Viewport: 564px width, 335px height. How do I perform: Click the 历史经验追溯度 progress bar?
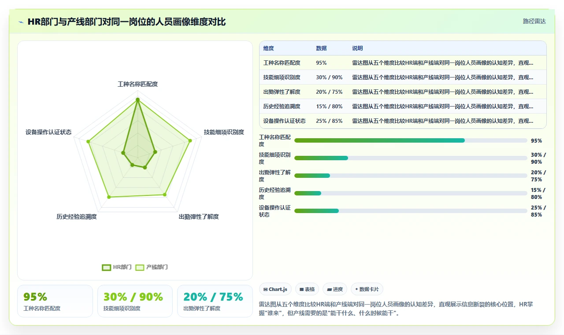click(411, 193)
